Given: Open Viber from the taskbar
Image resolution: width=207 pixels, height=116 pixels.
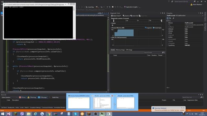Looking at the screenshot, I should [x=22, y=114].
